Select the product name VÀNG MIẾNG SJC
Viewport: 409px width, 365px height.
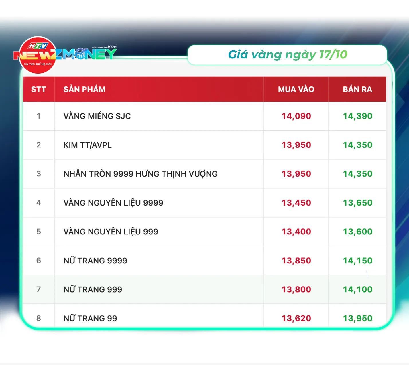tap(97, 116)
